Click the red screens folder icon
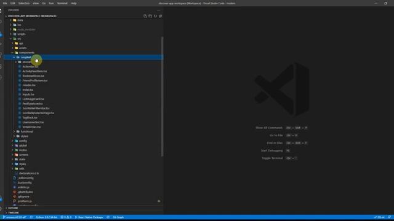This screenshot has height=221, width=394. (17, 155)
